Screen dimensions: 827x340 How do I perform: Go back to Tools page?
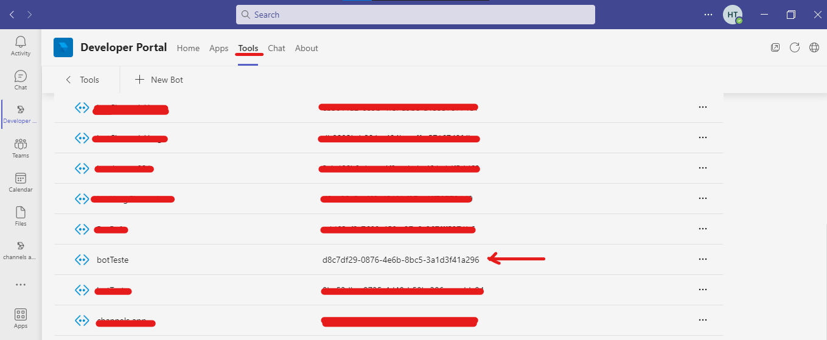[x=82, y=80]
